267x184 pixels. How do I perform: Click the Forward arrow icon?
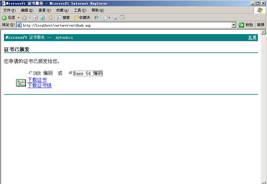[x=24, y=18]
